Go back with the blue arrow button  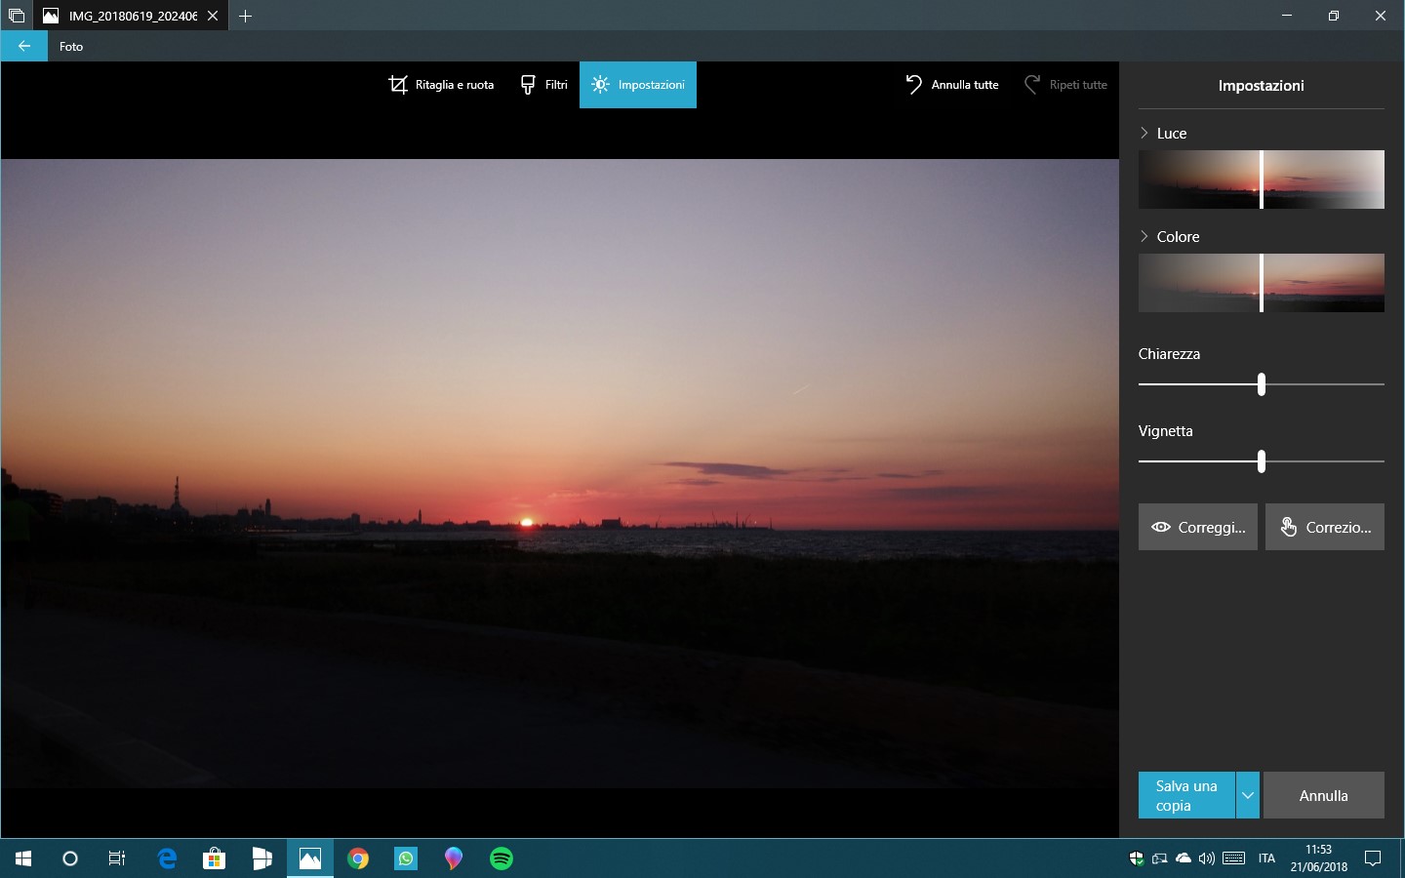24,46
